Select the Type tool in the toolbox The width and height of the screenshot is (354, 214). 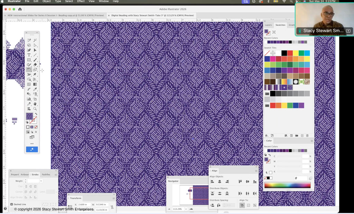tap(29, 55)
